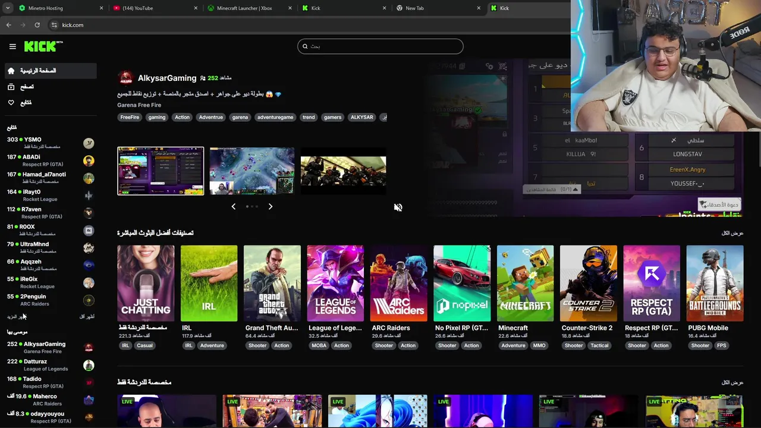
Task: Switch to Minetro Hosting tab
Action: (59, 8)
